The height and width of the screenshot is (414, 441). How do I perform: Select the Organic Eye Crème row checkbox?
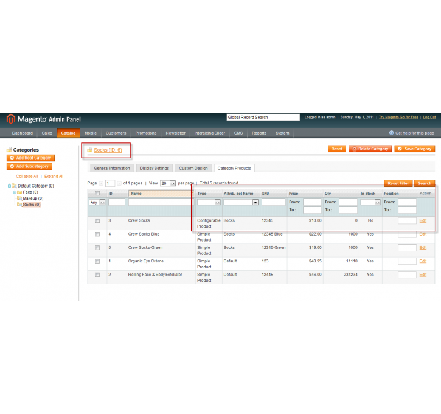click(97, 261)
